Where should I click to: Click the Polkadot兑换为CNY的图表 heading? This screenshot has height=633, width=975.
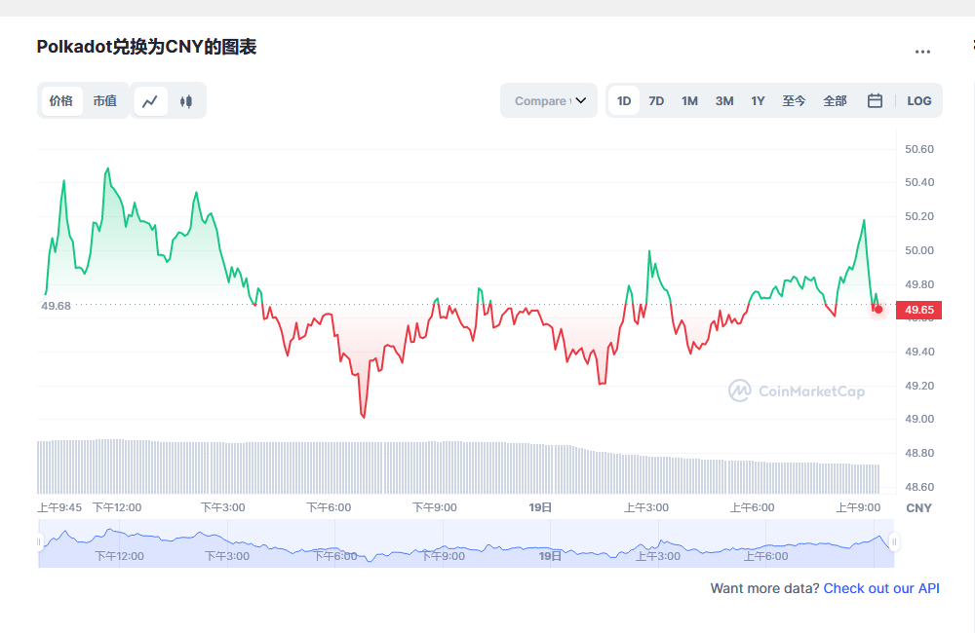[x=147, y=47]
